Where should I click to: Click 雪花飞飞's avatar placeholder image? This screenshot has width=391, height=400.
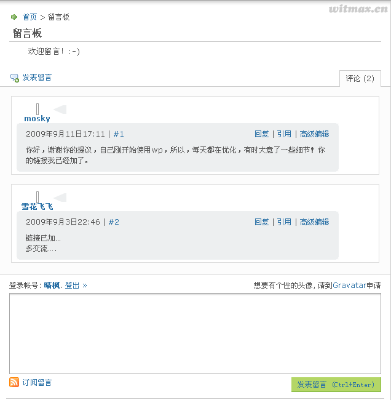38,197
